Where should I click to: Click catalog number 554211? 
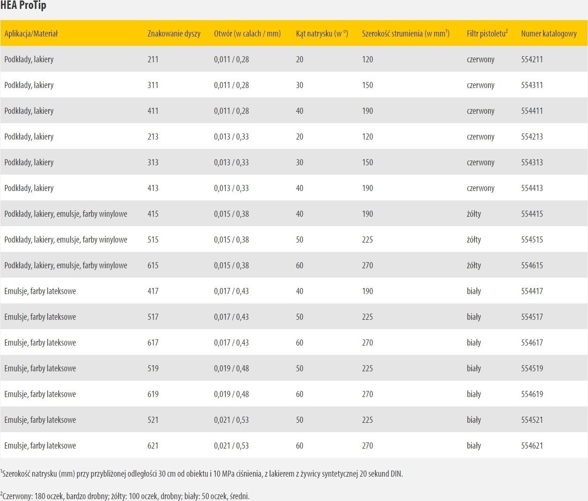(532, 59)
